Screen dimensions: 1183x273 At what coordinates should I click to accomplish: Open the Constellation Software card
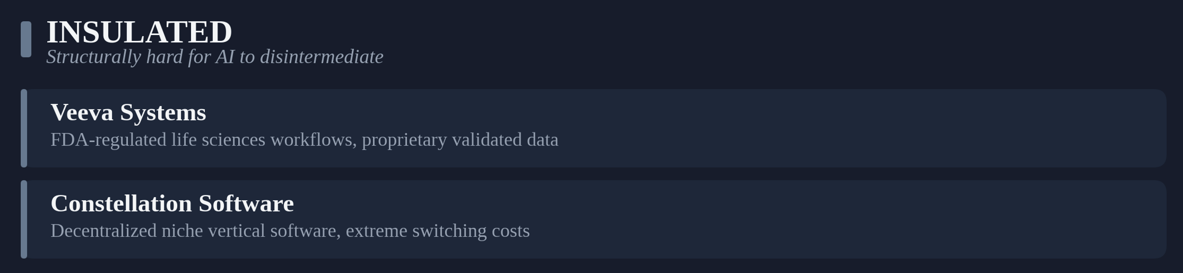594,220
